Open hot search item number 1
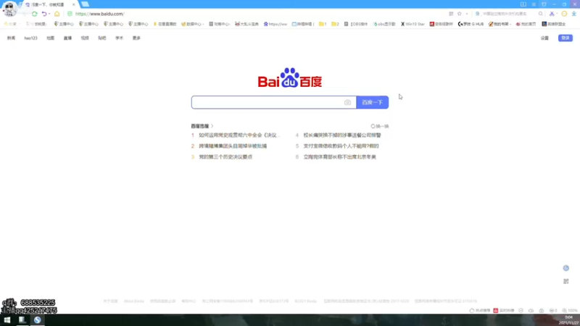Viewport: 580px width, 326px height. point(239,135)
